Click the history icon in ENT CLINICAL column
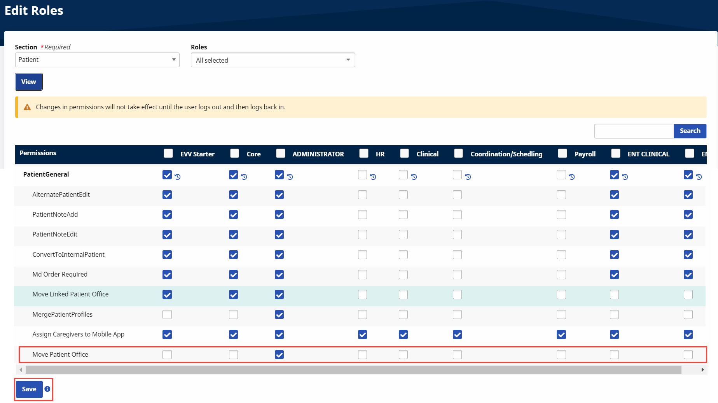718x403 pixels. tap(625, 177)
